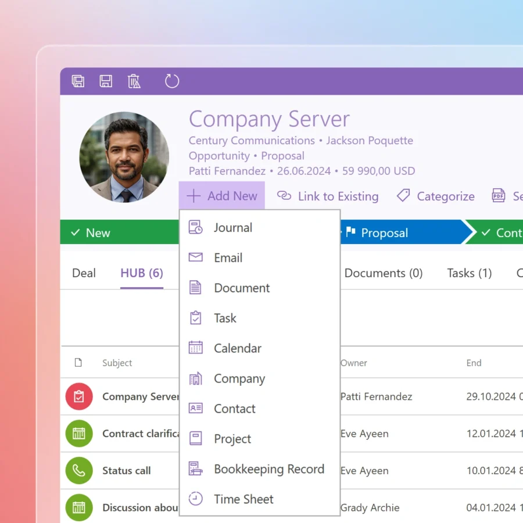
Task: Click Link to Existing button
Action: click(x=328, y=196)
